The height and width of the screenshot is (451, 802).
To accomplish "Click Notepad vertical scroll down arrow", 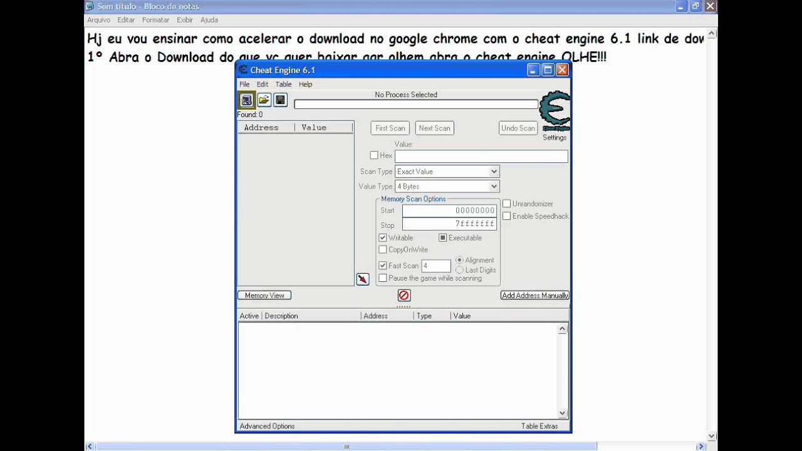I will click(712, 436).
